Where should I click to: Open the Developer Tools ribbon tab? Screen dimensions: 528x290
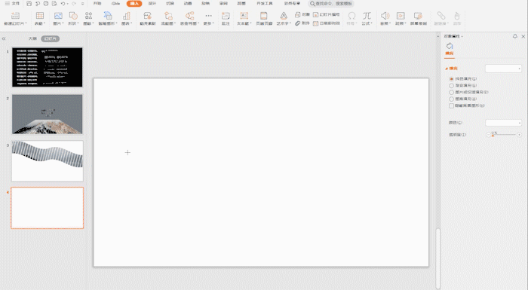(x=264, y=4)
